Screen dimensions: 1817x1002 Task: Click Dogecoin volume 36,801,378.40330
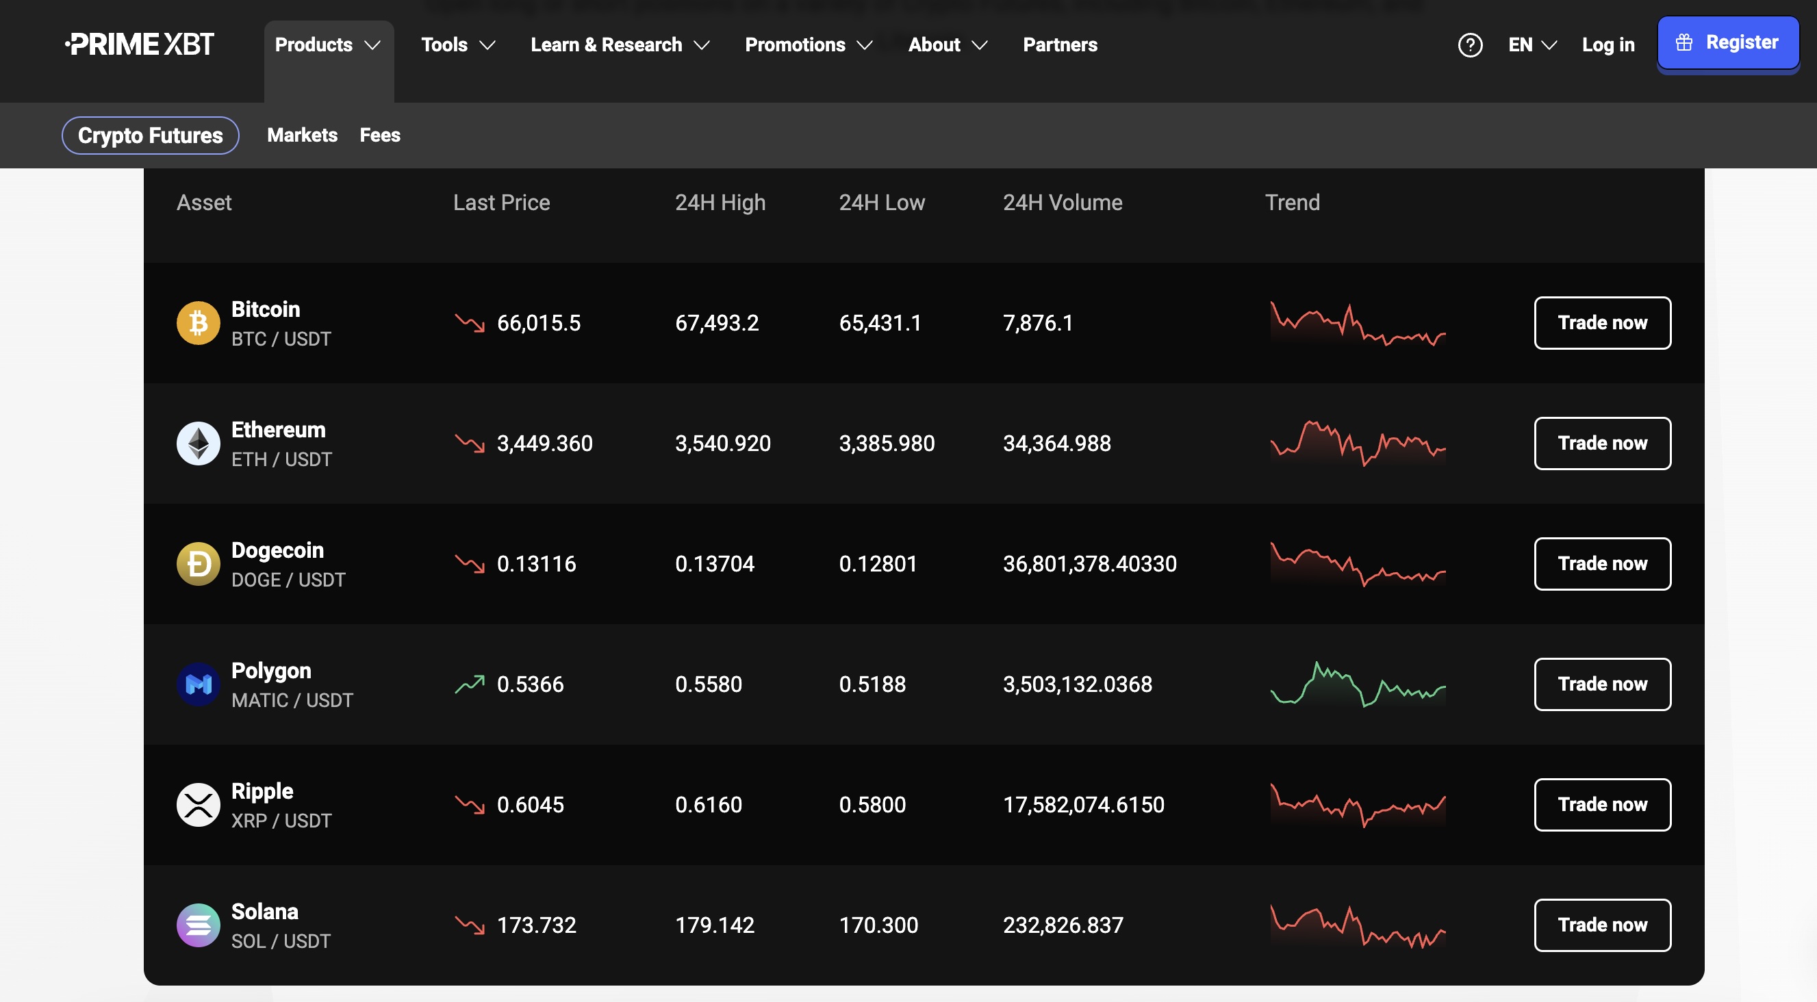pyautogui.click(x=1090, y=565)
